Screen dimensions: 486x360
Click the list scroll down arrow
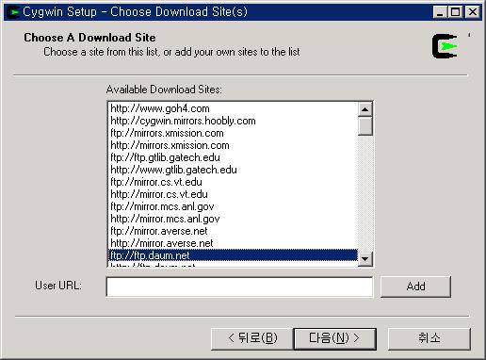coord(364,259)
